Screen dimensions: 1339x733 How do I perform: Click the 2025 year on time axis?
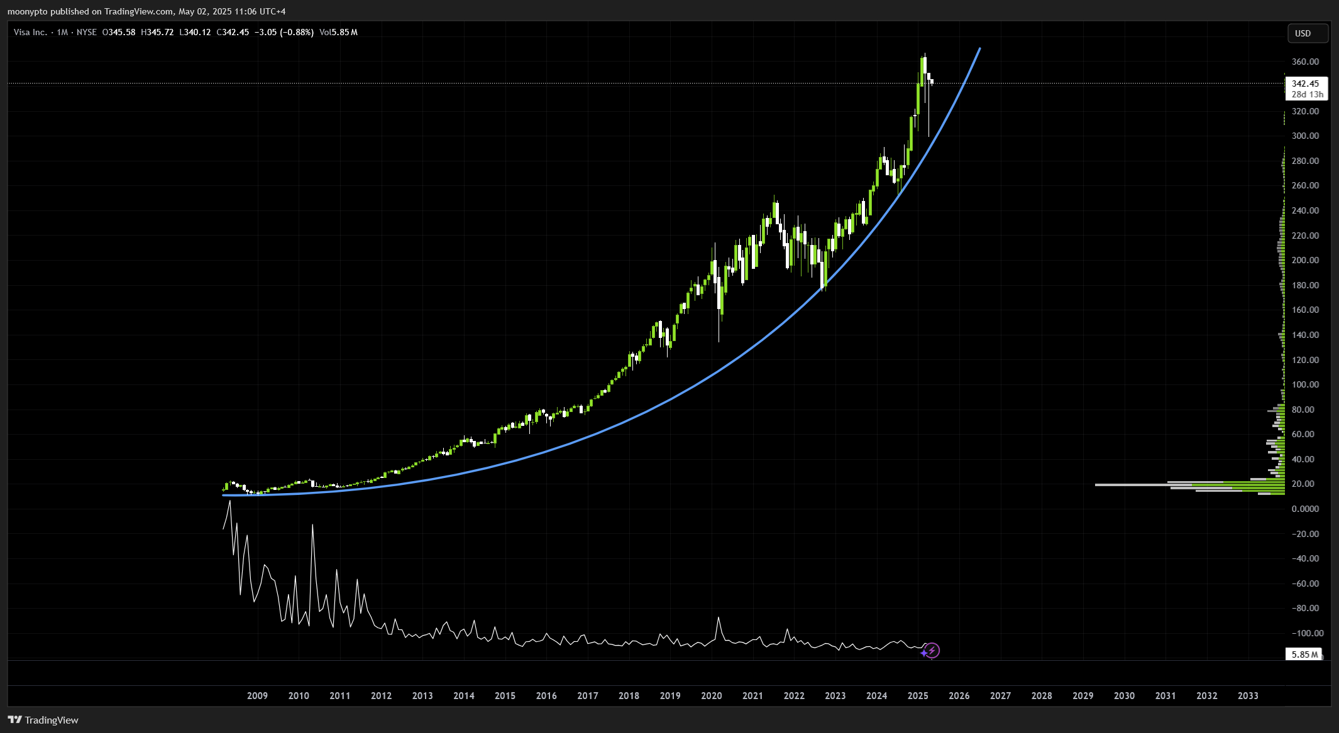[x=918, y=696]
